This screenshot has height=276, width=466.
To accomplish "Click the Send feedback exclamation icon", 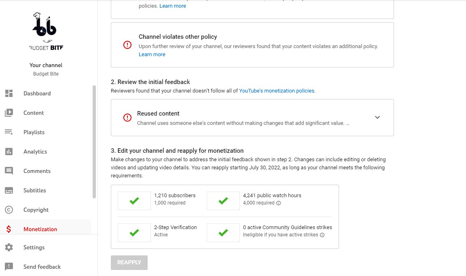I will click(9, 266).
